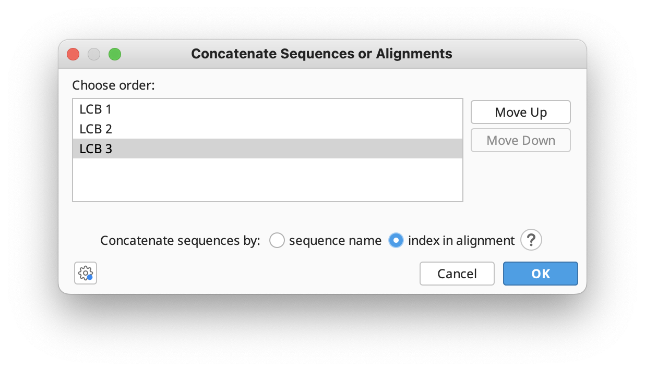Image resolution: width=645 pixels, height=371 pixels.
Task: Click the grey minimize window button
Action: pyautogui.click(x=94, y=54)
